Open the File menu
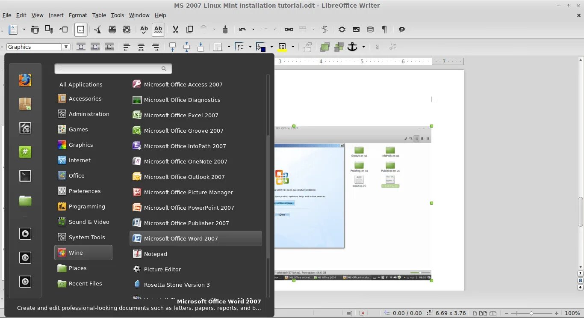This screenshot has width=584, height=318. pos(7,15)
